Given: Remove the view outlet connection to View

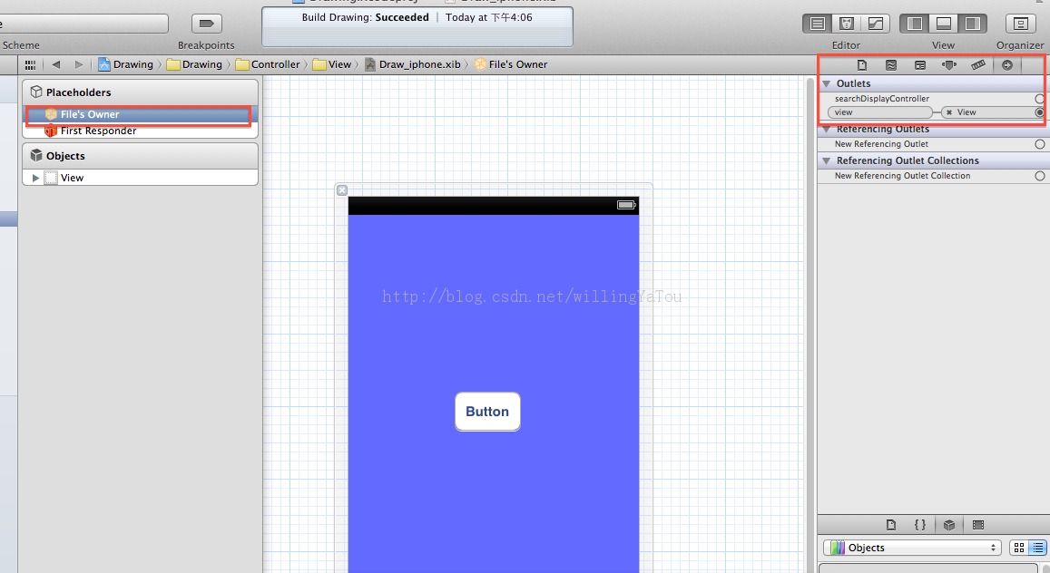Looking at the screenshot, I should pyautogui.click(x=948, y=112).
